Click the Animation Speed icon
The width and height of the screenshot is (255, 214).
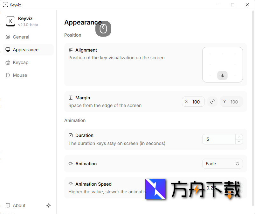[71, 184]
